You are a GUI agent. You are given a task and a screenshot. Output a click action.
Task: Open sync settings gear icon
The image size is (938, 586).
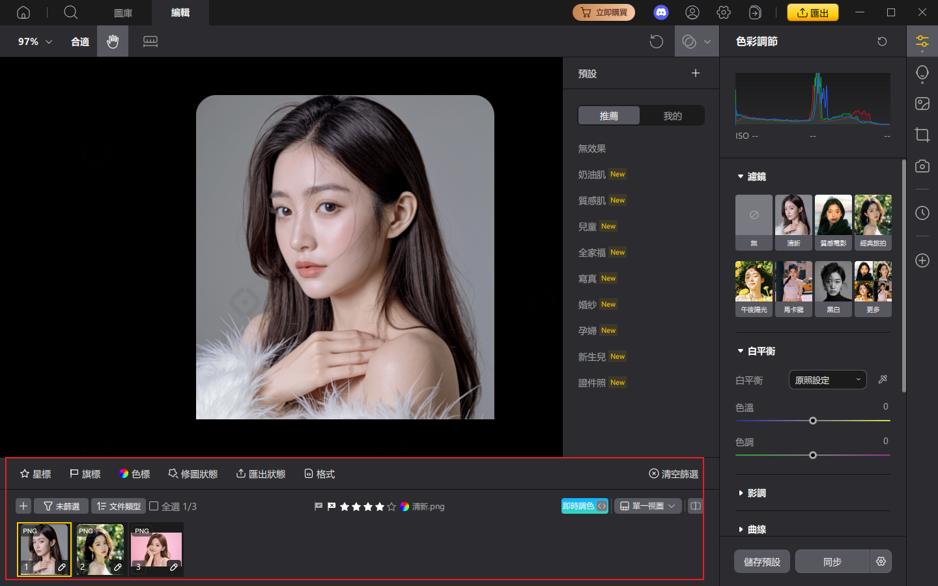tap(881, 561)
